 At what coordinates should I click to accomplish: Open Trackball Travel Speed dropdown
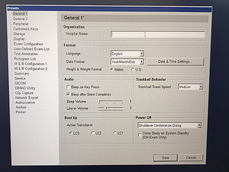point(191,87)
